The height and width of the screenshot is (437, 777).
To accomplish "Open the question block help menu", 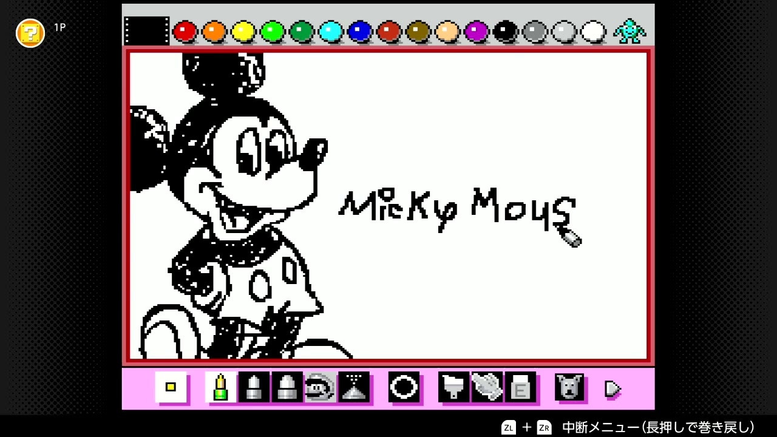I will click(30, 33).
